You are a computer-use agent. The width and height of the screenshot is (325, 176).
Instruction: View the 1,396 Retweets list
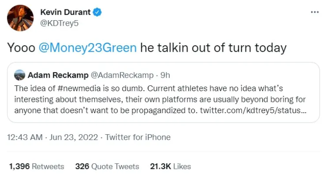[x=37, y=167]
